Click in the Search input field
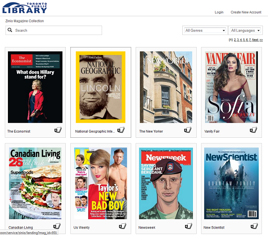Viewport: 268px width, 235px height. [54, 30]
